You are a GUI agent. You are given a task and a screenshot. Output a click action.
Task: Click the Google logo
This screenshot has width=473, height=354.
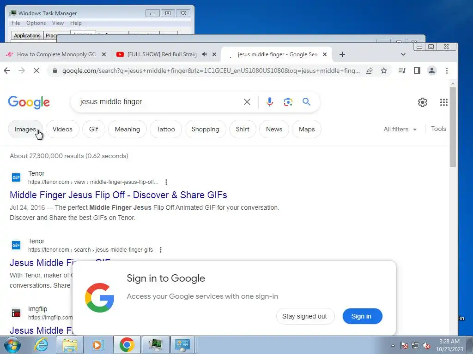[x=29, y=102]
